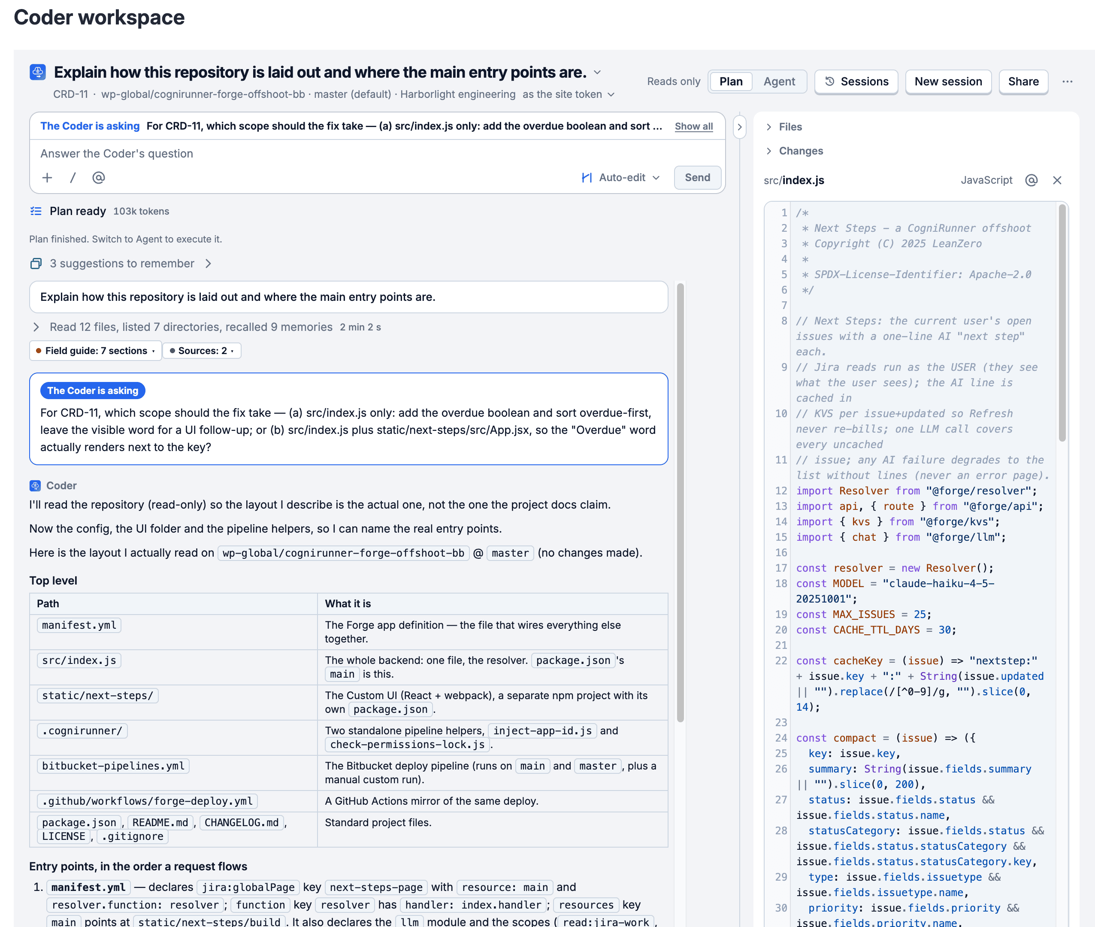The width and height of the screenshot is (1095, 927).
Task: Click the 'Reads only' label
Action: (x=674, y=82)
